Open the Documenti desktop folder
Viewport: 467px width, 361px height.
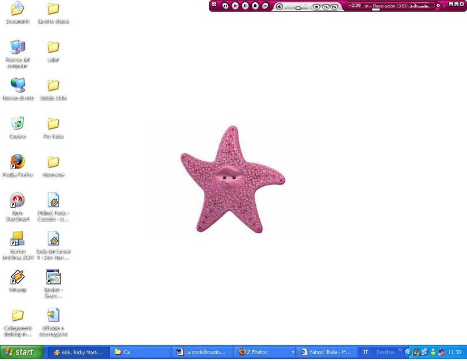click(x=18, y=13)
